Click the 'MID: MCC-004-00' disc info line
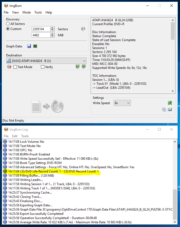 point(105,64)
